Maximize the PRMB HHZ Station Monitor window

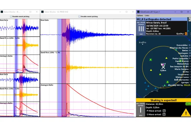(127, 12)
